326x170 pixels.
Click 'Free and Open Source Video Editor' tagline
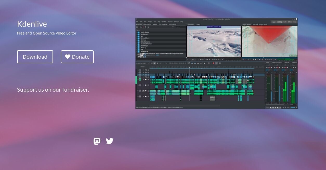pos(47,33)
